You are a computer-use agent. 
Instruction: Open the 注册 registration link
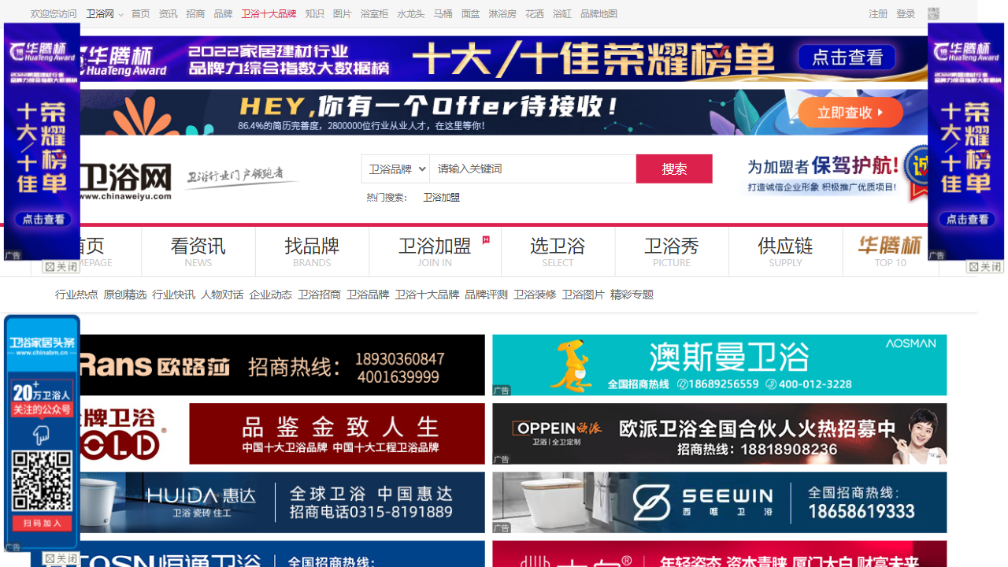[877, 13]
